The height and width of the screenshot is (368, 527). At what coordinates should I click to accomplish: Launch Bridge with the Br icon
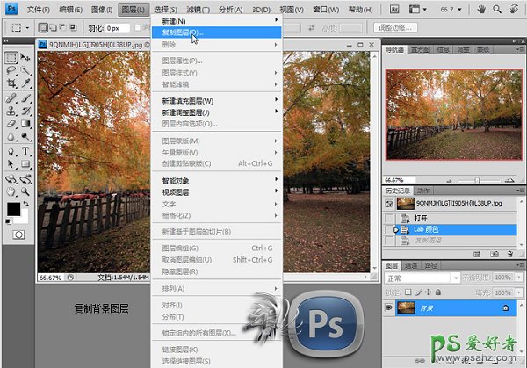393,9
